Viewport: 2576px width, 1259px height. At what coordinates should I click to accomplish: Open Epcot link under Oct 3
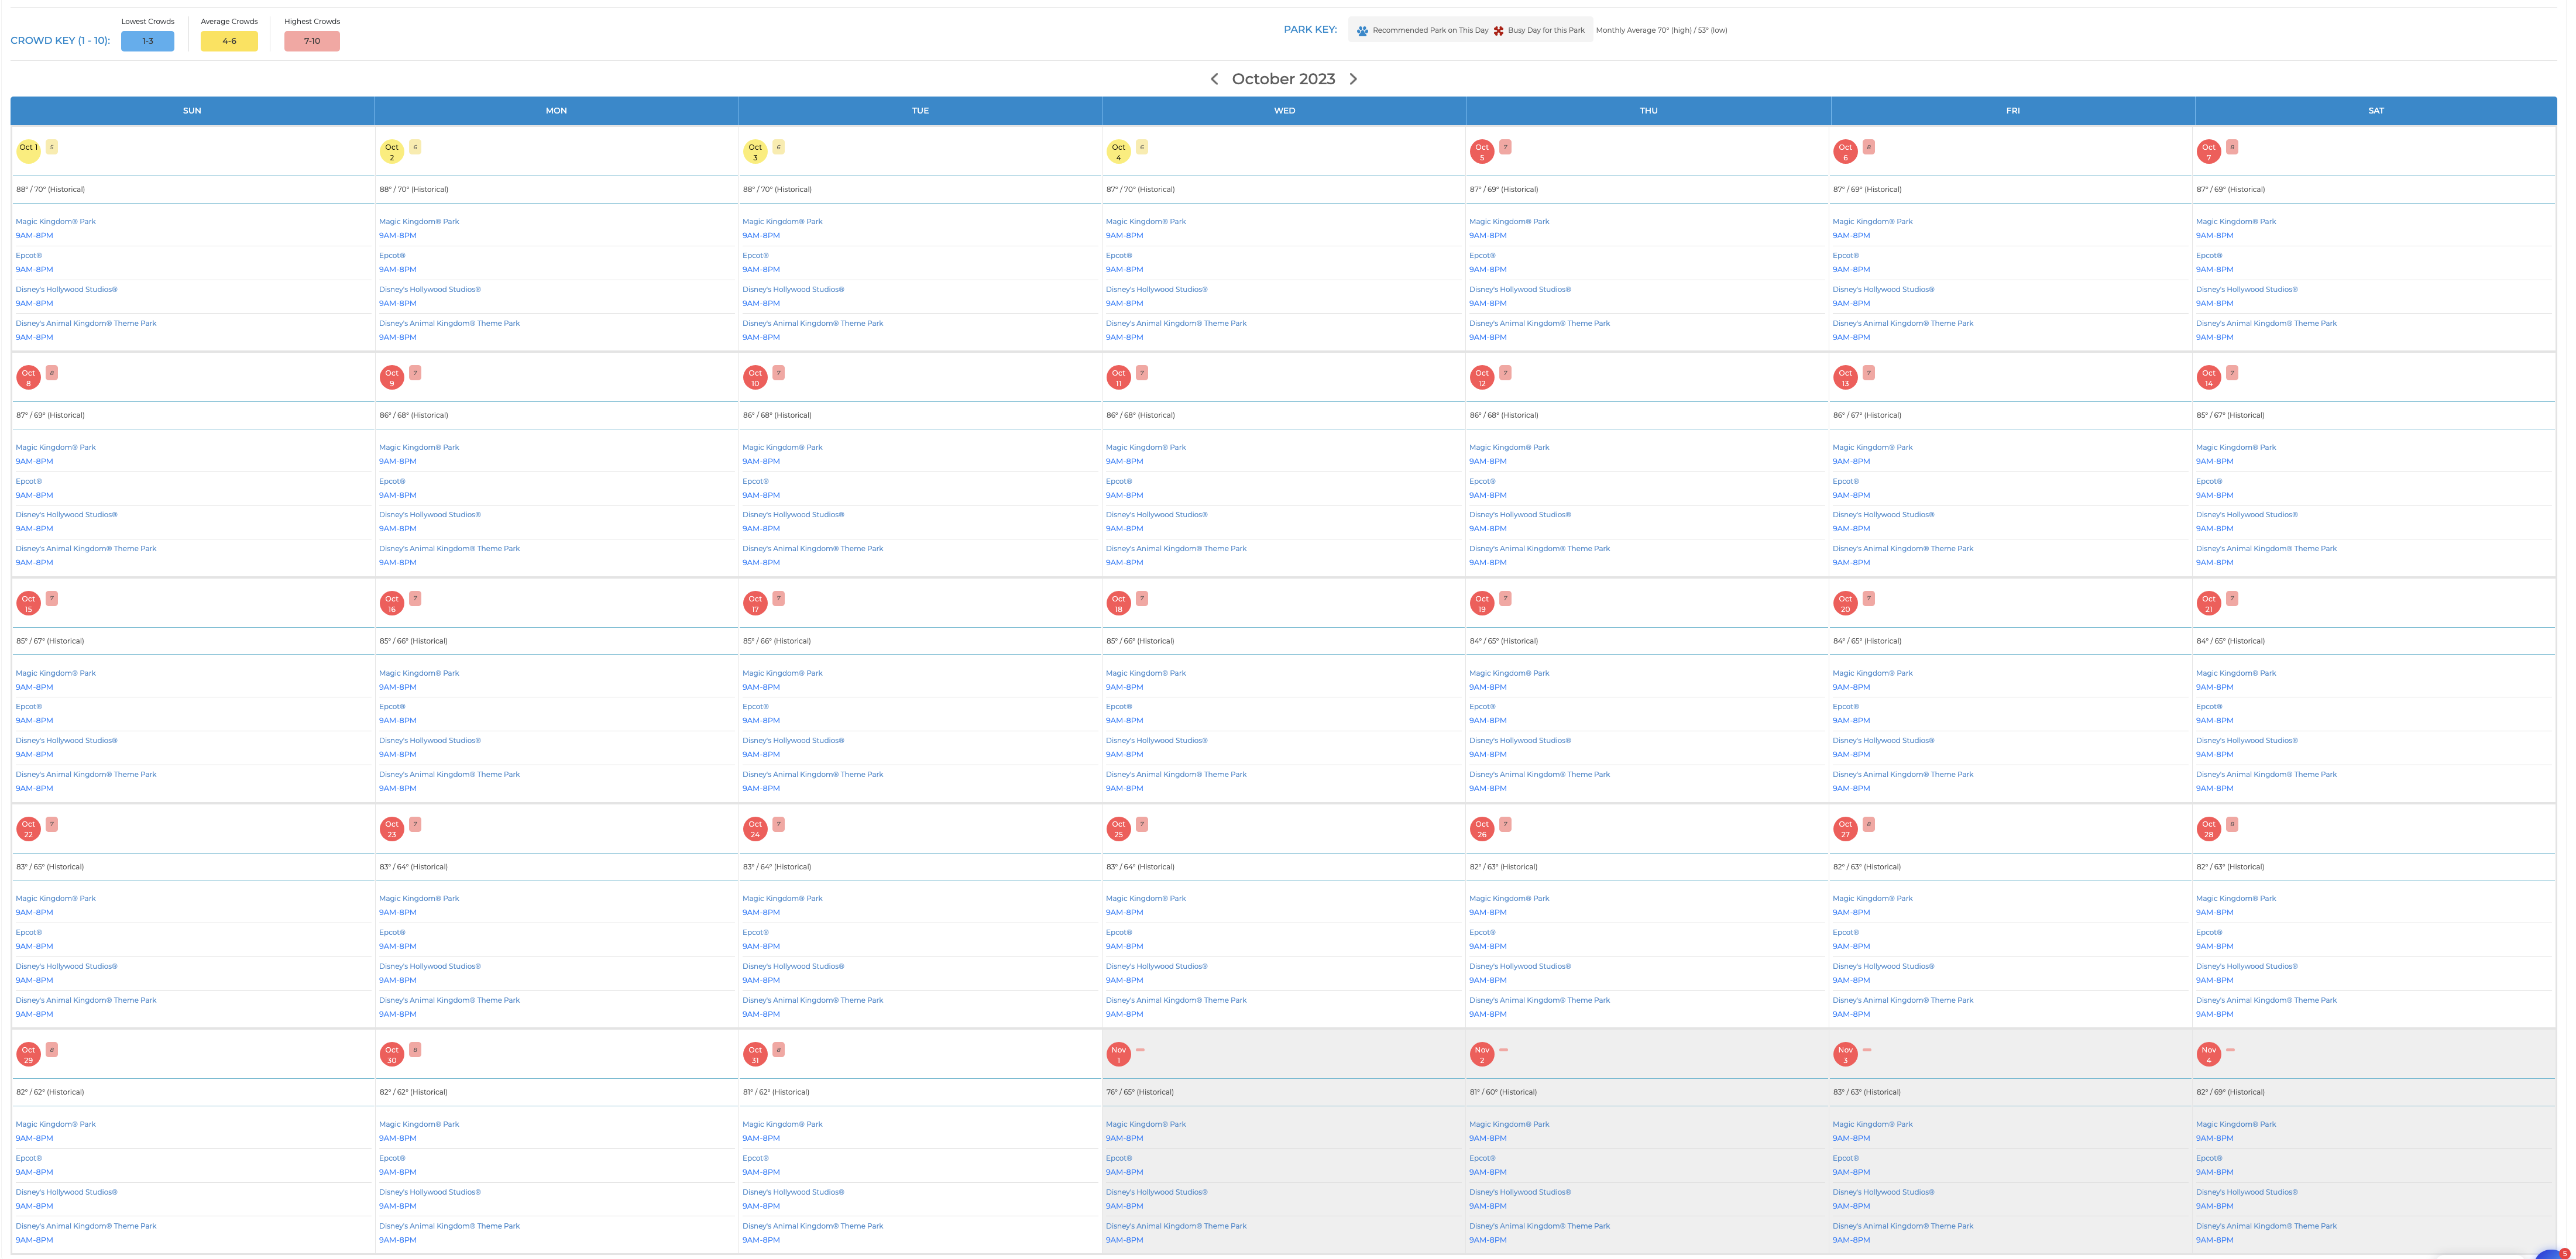coord(756,256)
